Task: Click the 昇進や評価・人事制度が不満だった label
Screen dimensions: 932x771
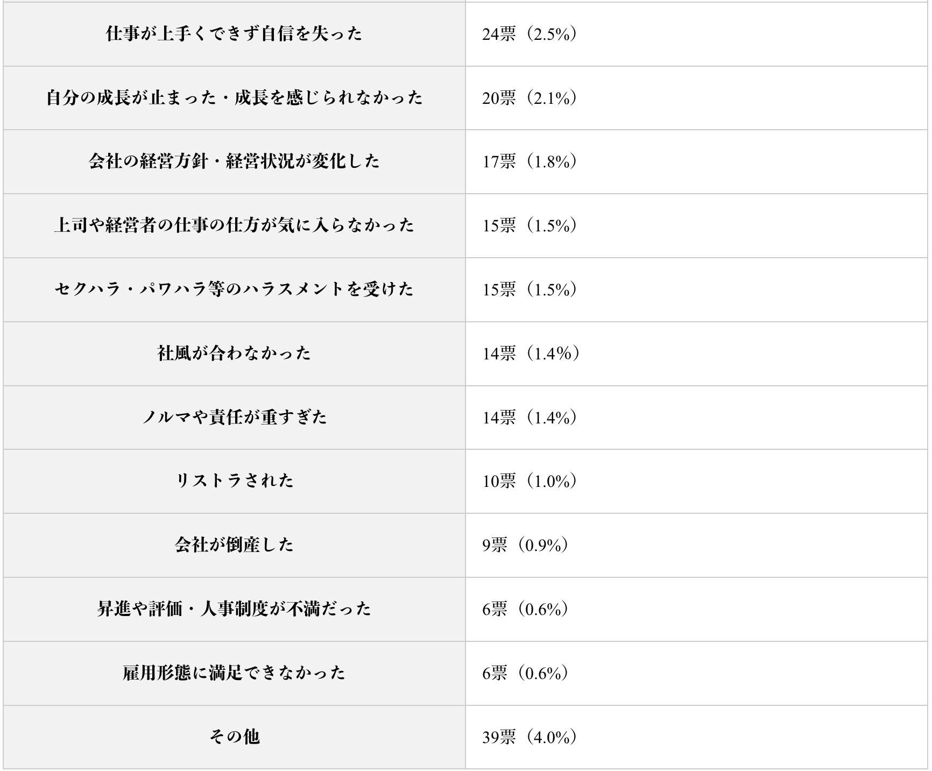Action: (x=234, y=609)
